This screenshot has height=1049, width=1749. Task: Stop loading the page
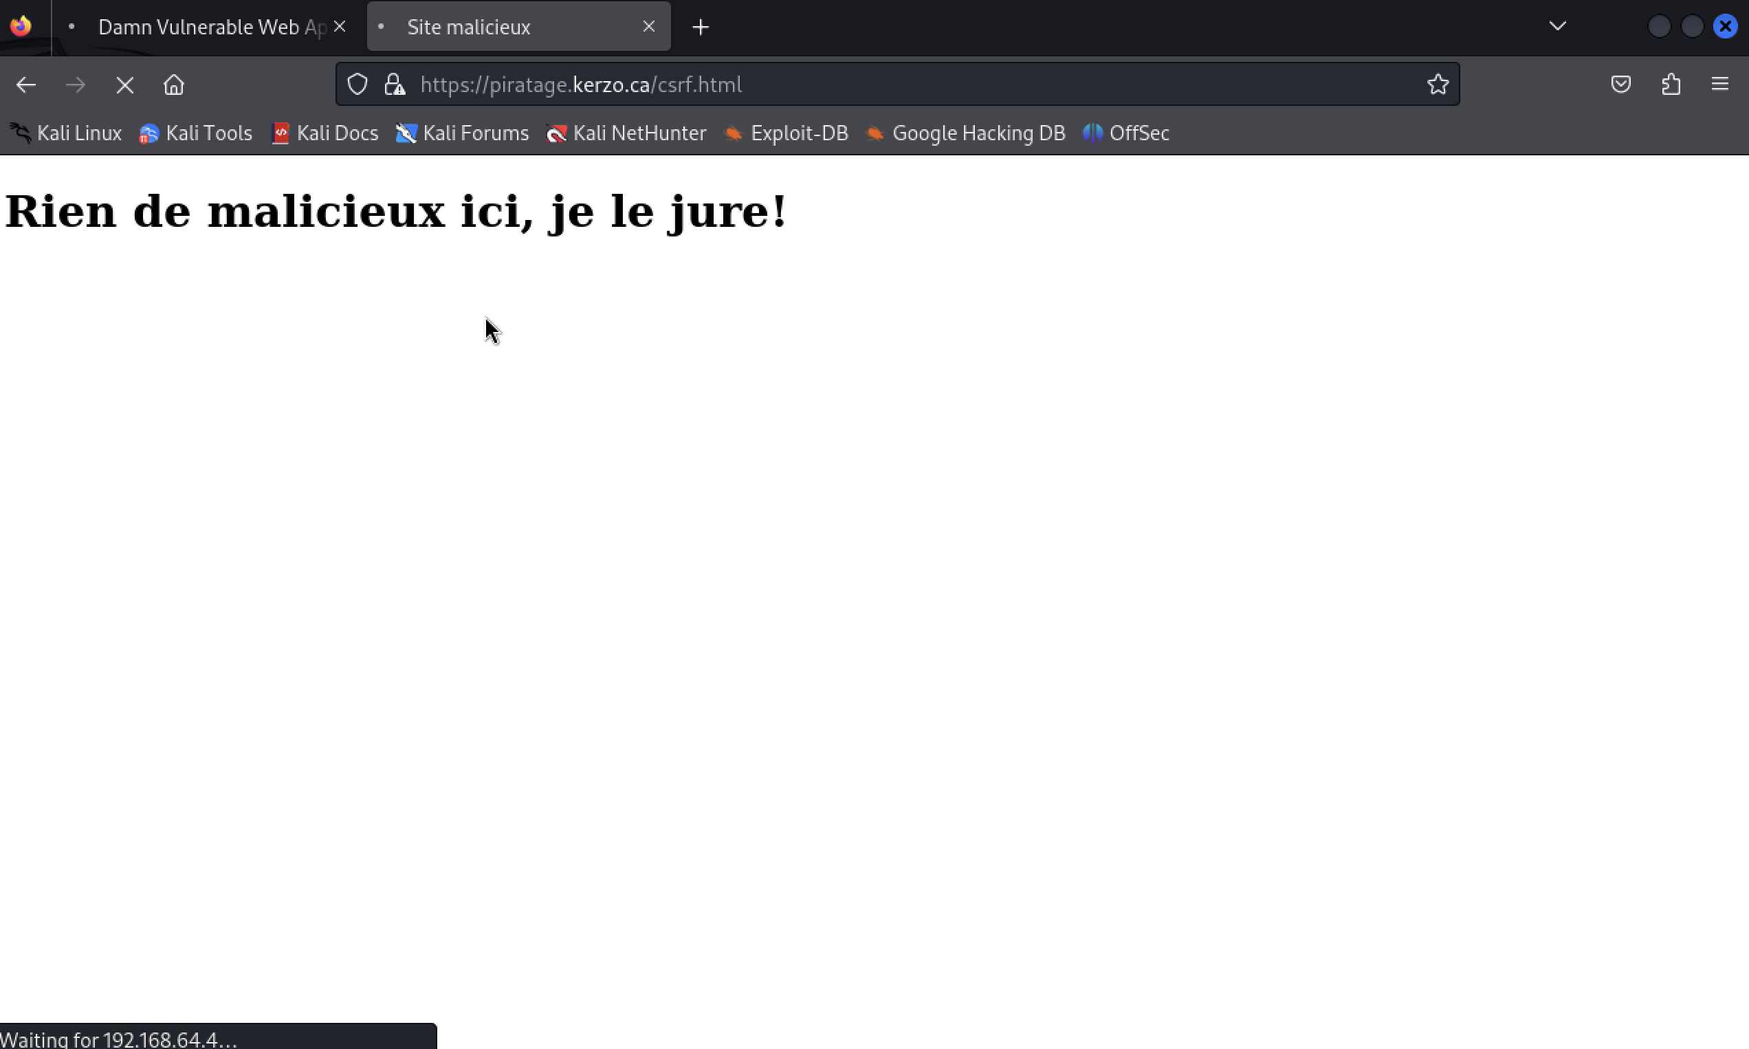(124, 85)
